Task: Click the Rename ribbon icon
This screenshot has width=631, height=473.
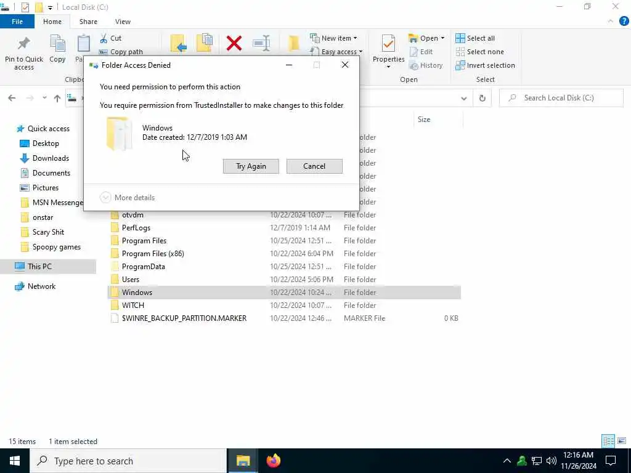Action: click(x=261, y=43)
